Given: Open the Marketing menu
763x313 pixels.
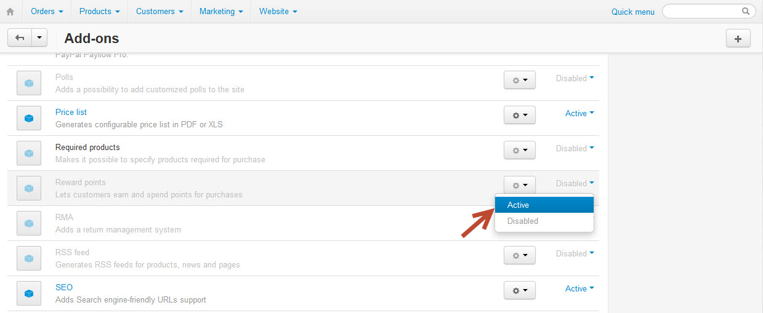Looking at the screenshot, I should pos(221,12).
